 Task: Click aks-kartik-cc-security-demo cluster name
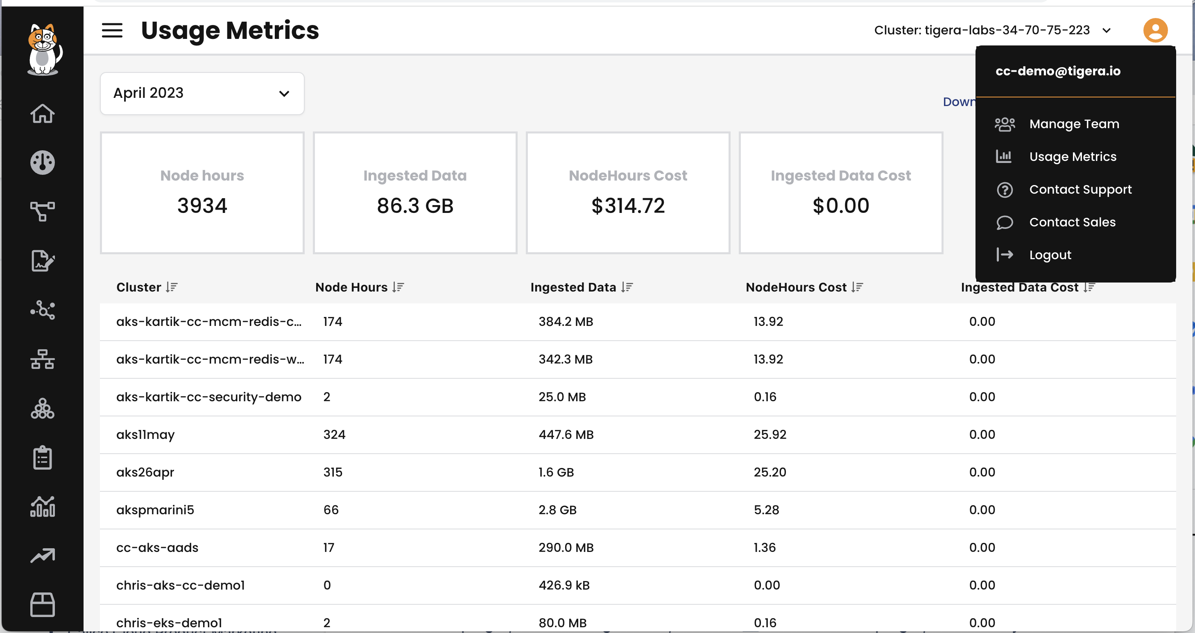[209, 398]
